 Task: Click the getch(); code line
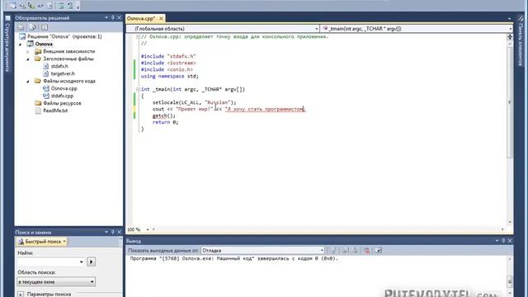click(163, 115)
